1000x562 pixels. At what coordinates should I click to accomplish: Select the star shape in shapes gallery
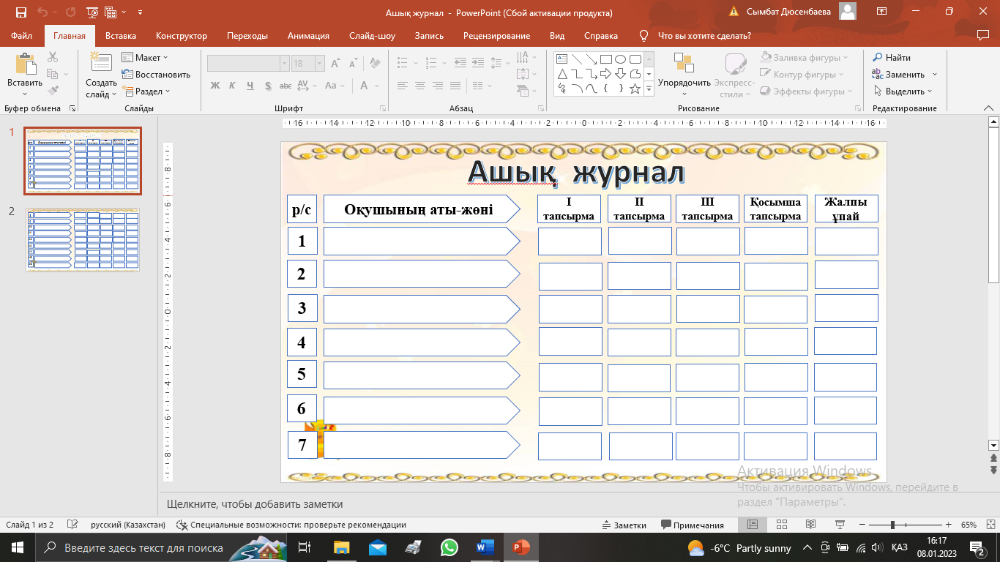[x=635, y=89]
